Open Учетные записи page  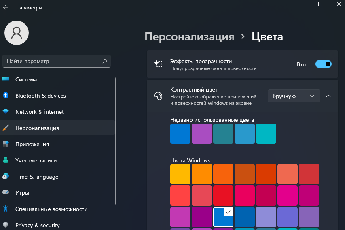57,160
